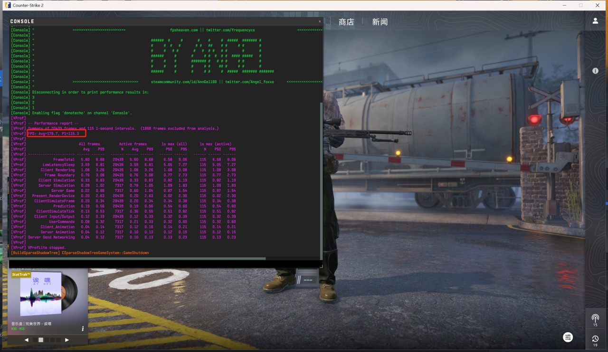Click the Server Animation row
This screenshot has height=352, width=608.
[x=123, y=232]
